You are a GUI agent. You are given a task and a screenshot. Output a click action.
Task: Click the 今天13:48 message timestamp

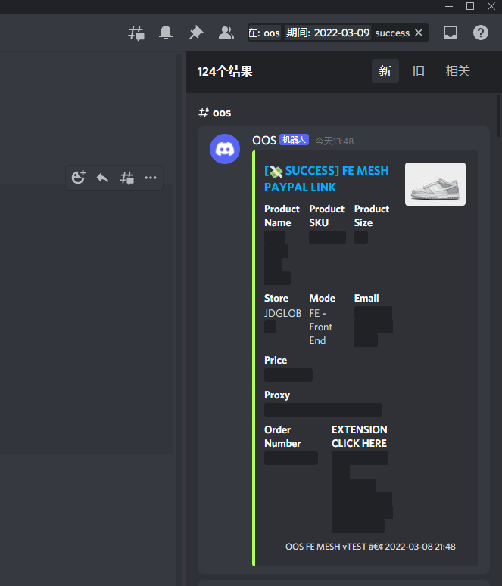pyautogui.click(x=335, y=141)
